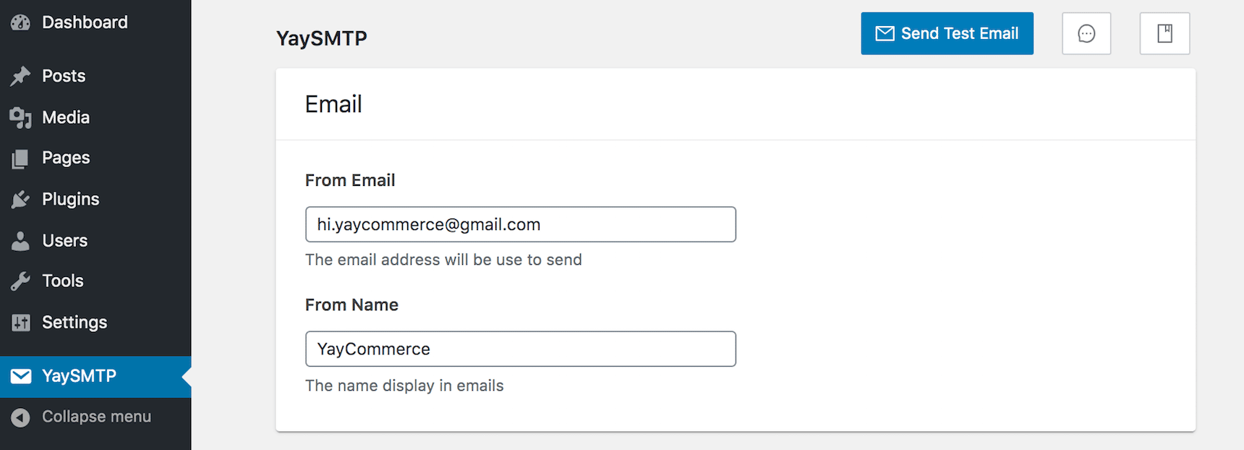Image resolution: width=1244 pixels, height=450 pixels.
Task: Open Tools using the wrench icon
Action: point(20,280)
